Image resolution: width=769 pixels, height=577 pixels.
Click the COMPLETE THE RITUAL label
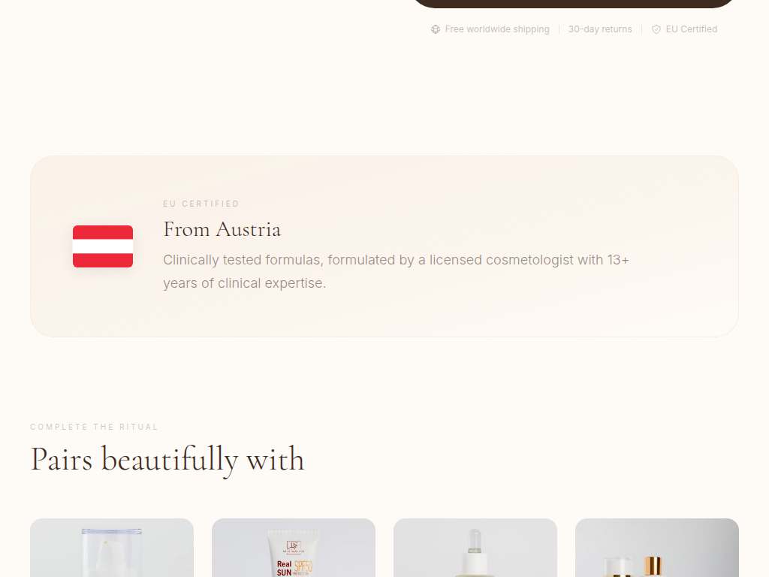click(x=94, y=427)
